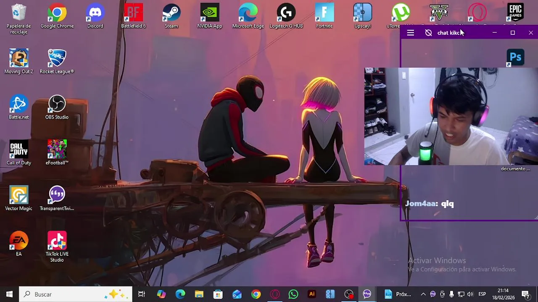Viewport: 538px width, 302px height.
Task: Open the notification center icon
Action: click(526, 294)
